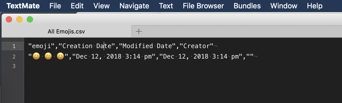The height and width of the screenshot is (103, 342).
Task: Place cursor in "Modified Date" header text
Action: tap(149, 46)
